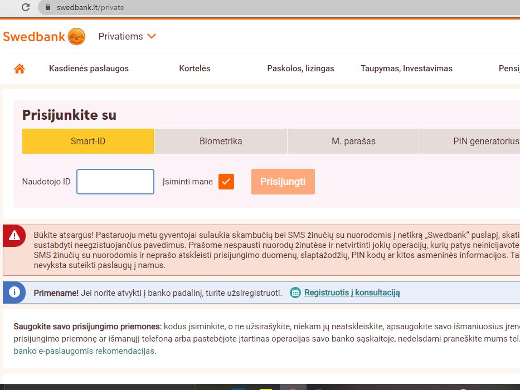Click the red warning triangle icon
520x390 pixels.
point(14,236)
